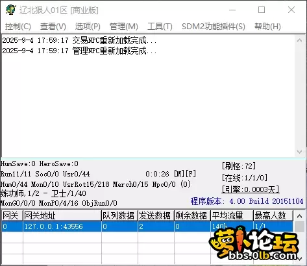The image size is (307, 266).
Task: Select the 剩余数据 cell in gateway row
Action: point(192,226)
